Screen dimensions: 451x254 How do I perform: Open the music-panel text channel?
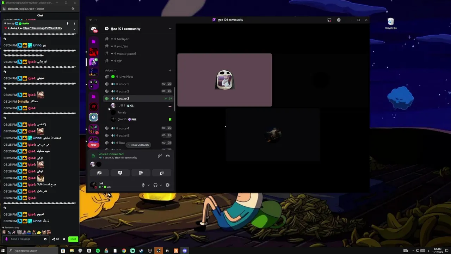(x=138, y=54)
